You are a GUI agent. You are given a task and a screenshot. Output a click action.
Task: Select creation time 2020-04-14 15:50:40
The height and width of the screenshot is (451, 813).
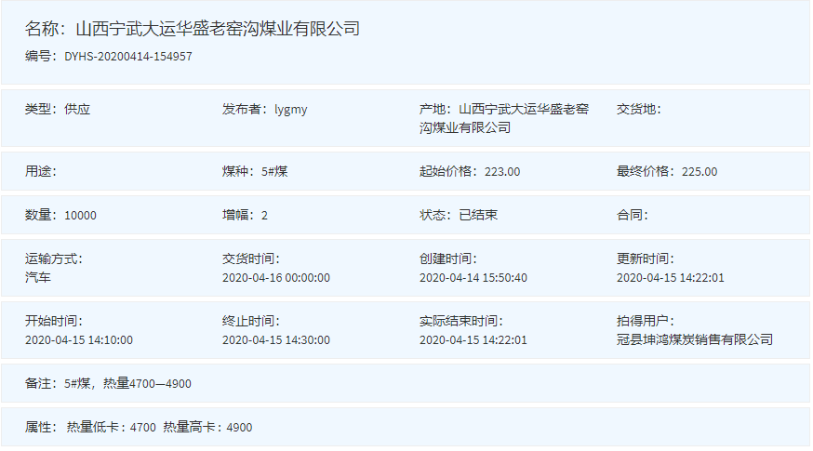point(473,278)
